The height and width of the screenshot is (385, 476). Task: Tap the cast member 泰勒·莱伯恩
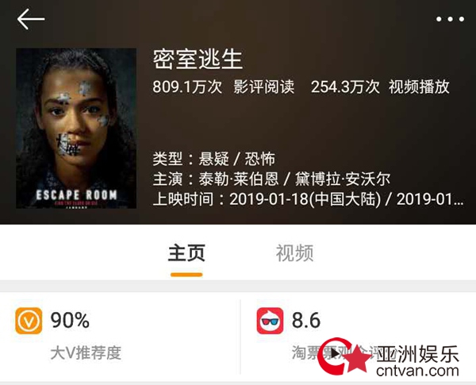pyautogui.click(x=239, y=179)
